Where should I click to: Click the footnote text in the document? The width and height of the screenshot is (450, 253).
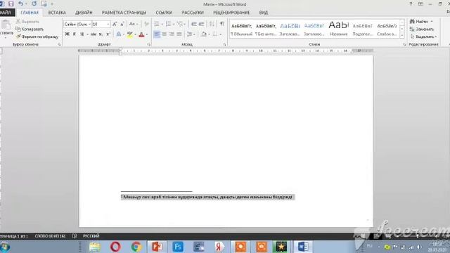click(x=207, y=197)
